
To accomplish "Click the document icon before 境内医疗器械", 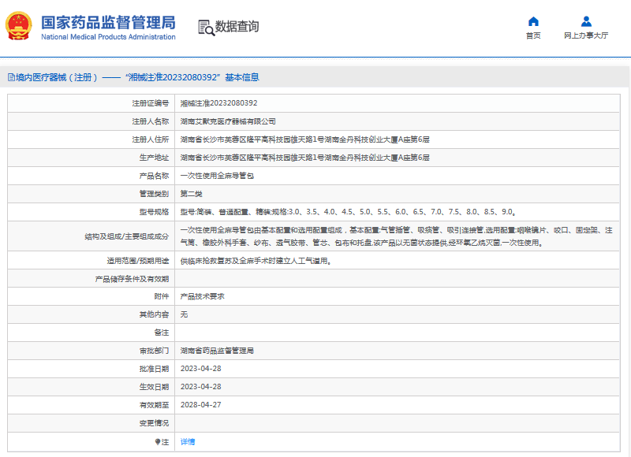I will click(11, 77).
